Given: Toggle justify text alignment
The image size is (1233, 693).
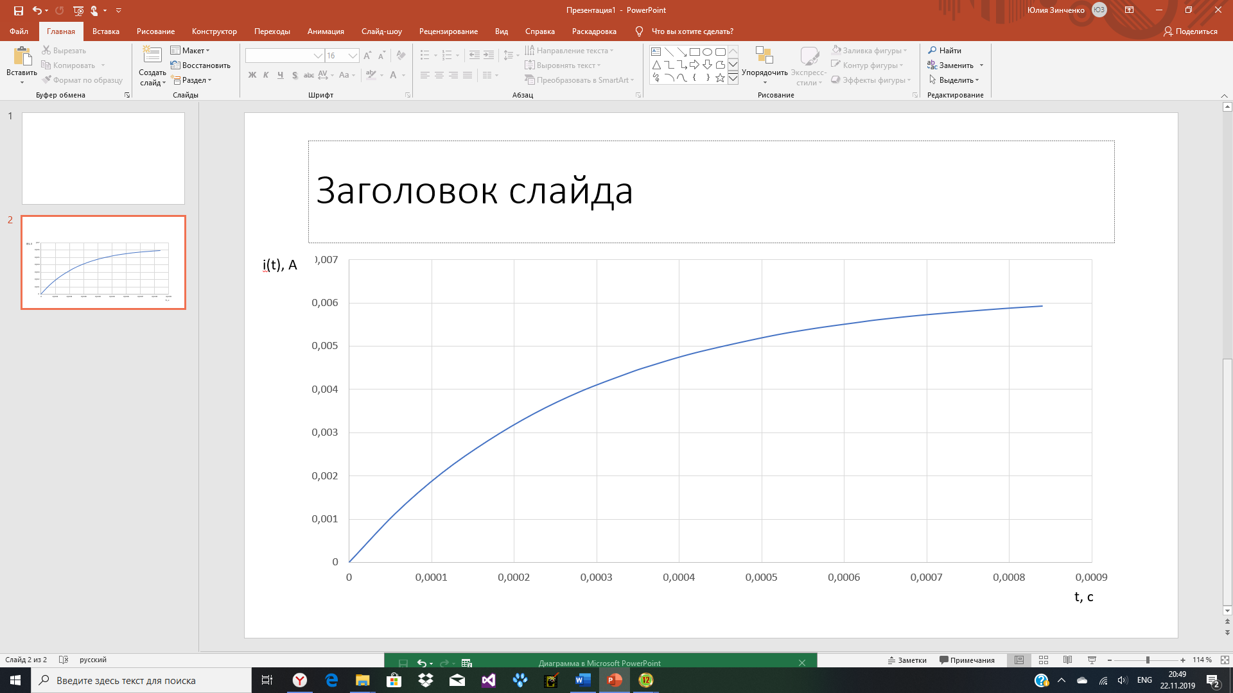Looking at the screenshot, I should [x=467, y=75].
